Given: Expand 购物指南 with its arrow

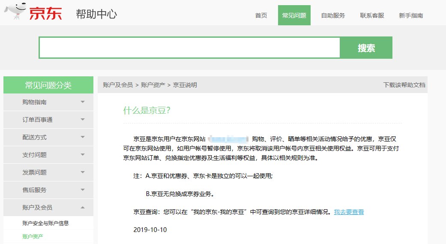Looking at the screenshot, I should point(83,102).
